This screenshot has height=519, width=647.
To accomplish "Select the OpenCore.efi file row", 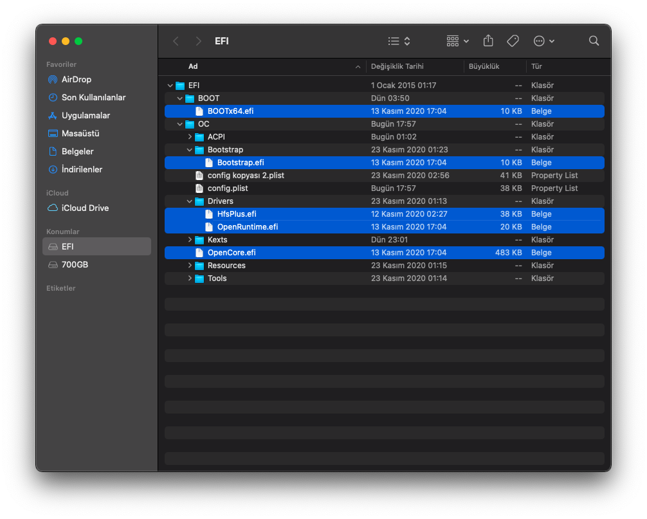I will [x=231, y=253].
